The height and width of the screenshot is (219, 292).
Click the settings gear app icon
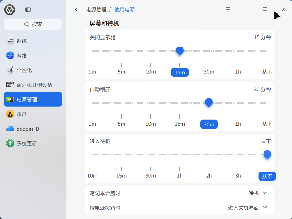coord(10,10)
